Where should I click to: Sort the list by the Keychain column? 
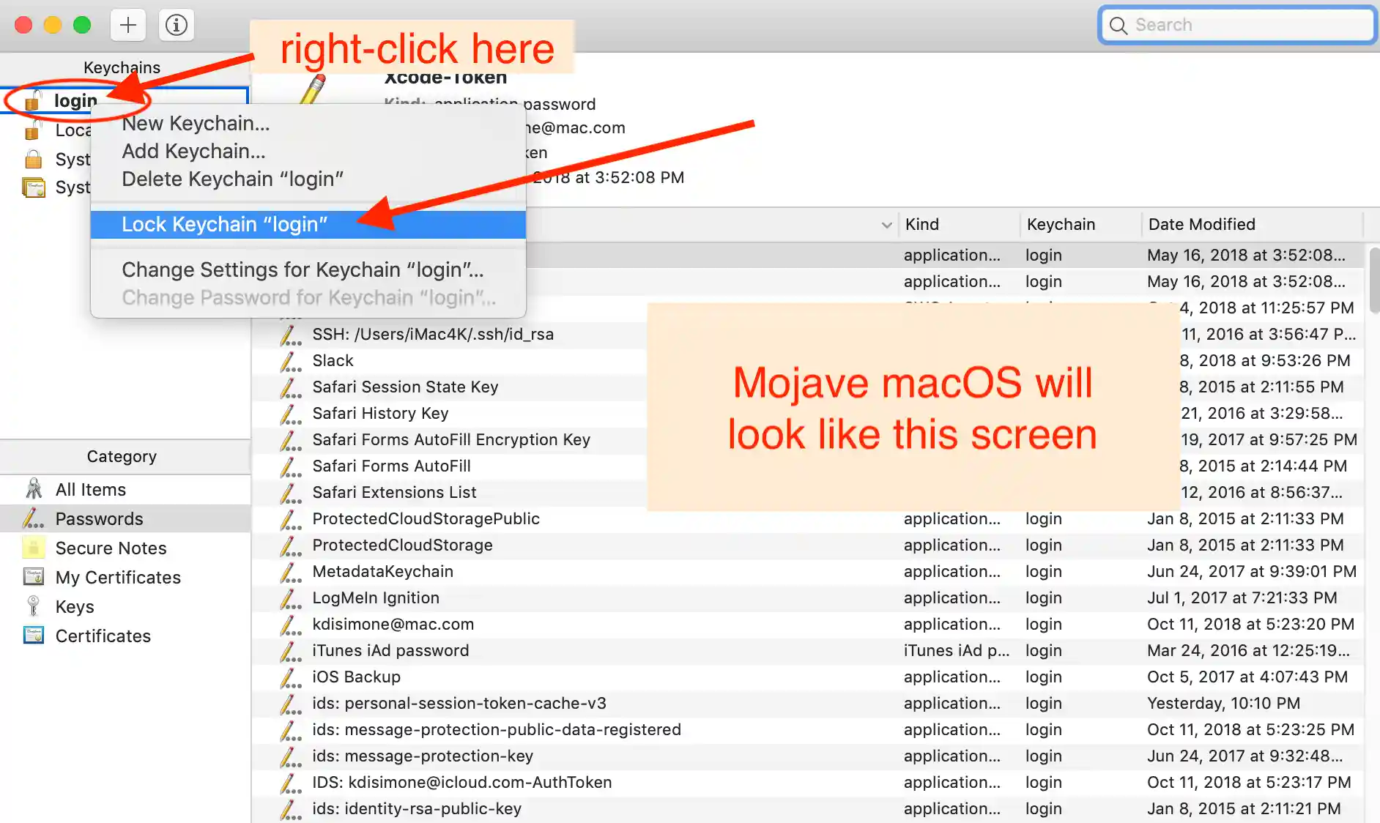pos(1059,224)
